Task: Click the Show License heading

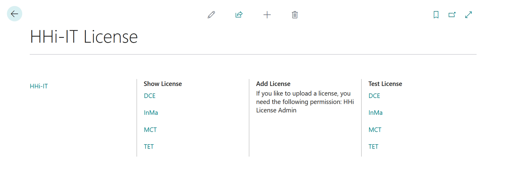Action: pyautogui.click(x=163, y=84)
